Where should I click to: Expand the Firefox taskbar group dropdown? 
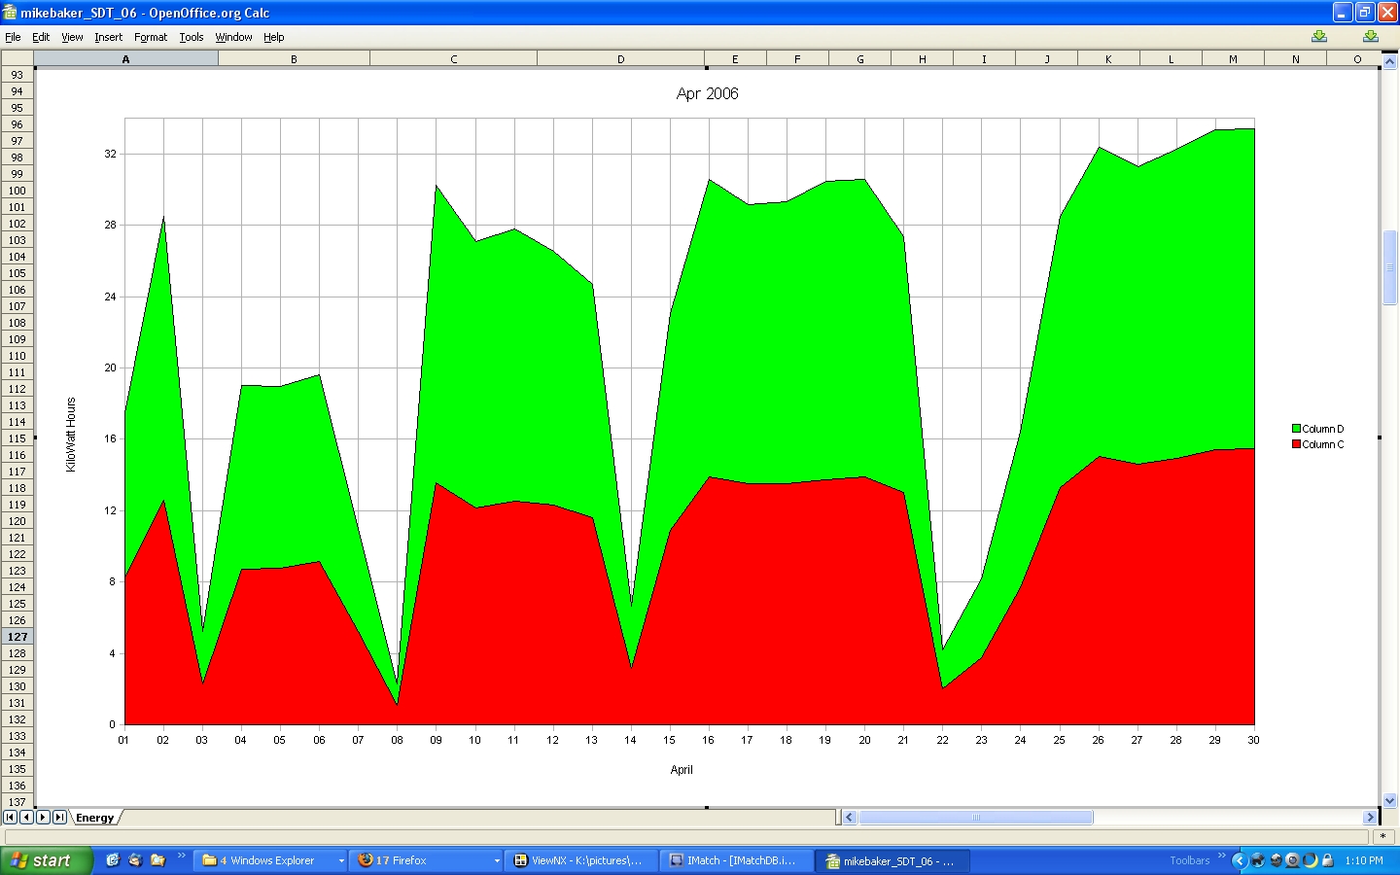coord(497,860)
